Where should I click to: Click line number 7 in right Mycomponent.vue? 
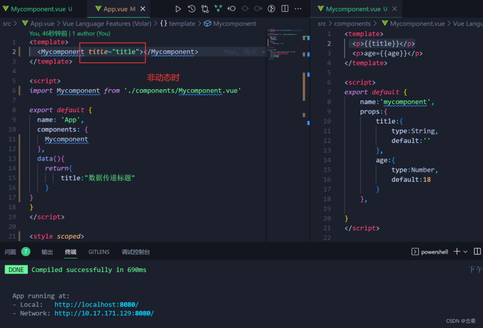click(x=329, y=92)
